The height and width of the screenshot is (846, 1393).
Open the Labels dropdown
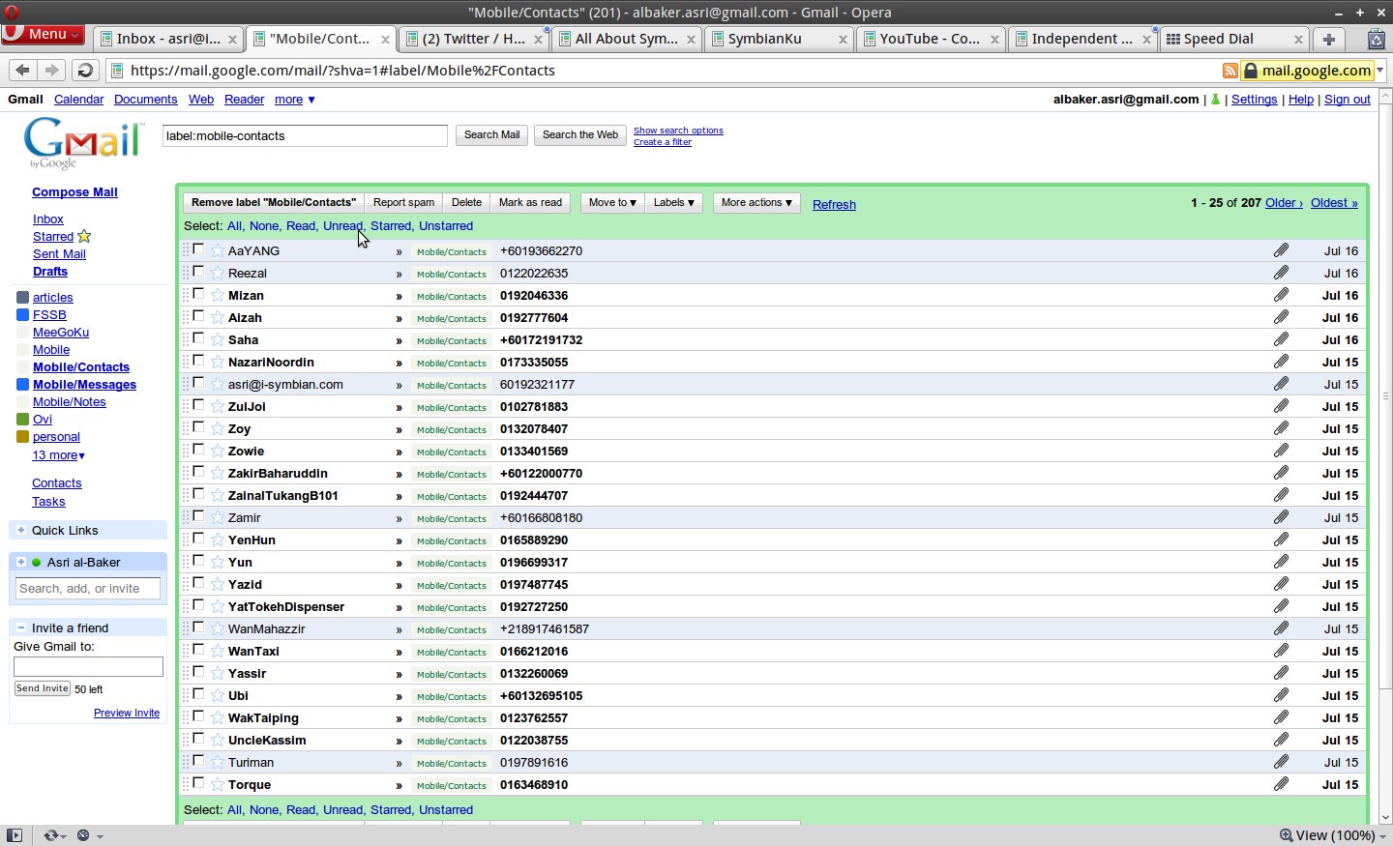pyautogui.click(x=674, y=202)
